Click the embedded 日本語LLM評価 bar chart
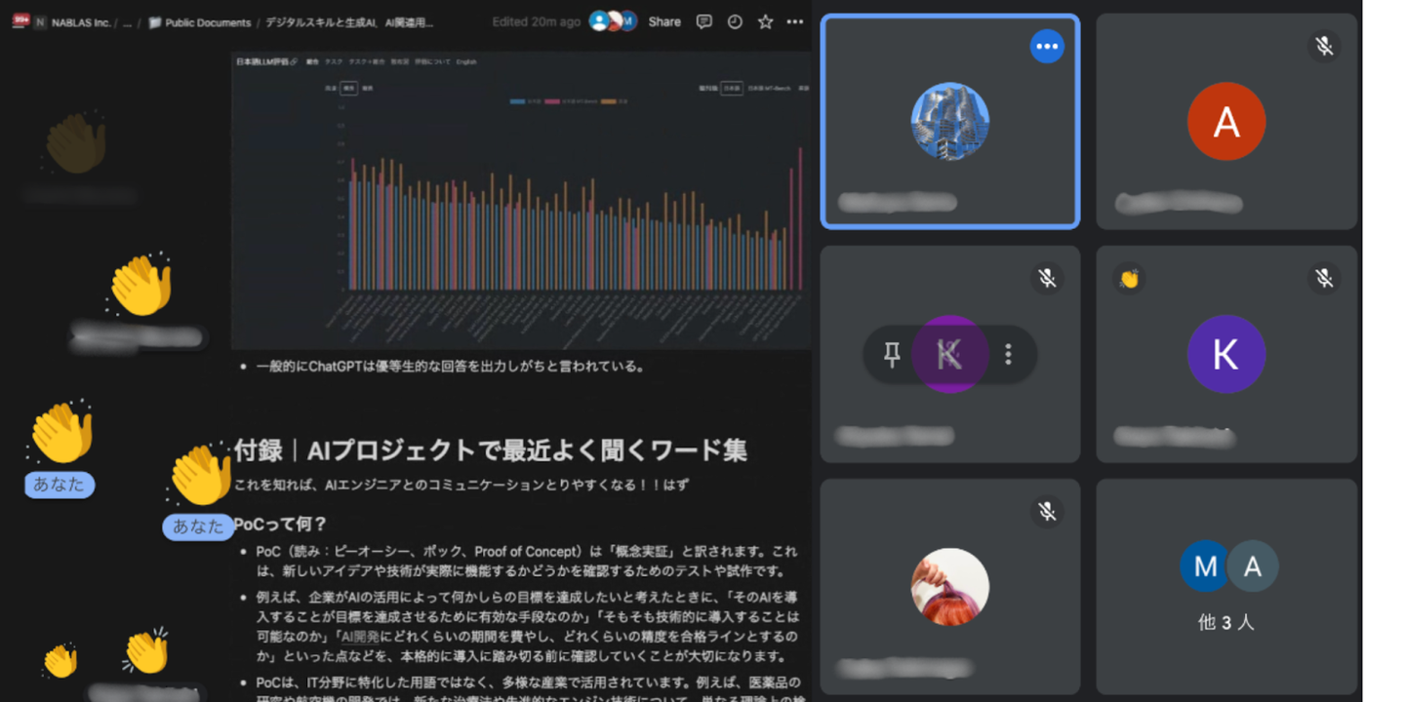This screenshot has width=1405, height=702. pos(521,200)
